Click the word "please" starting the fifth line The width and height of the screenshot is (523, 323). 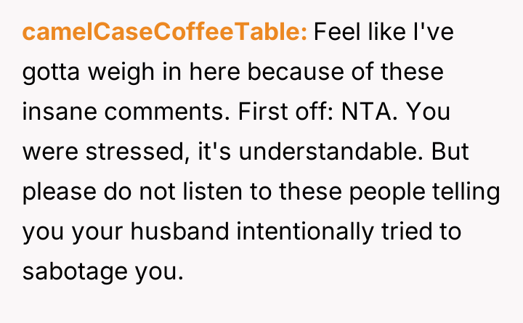[60, 192]
